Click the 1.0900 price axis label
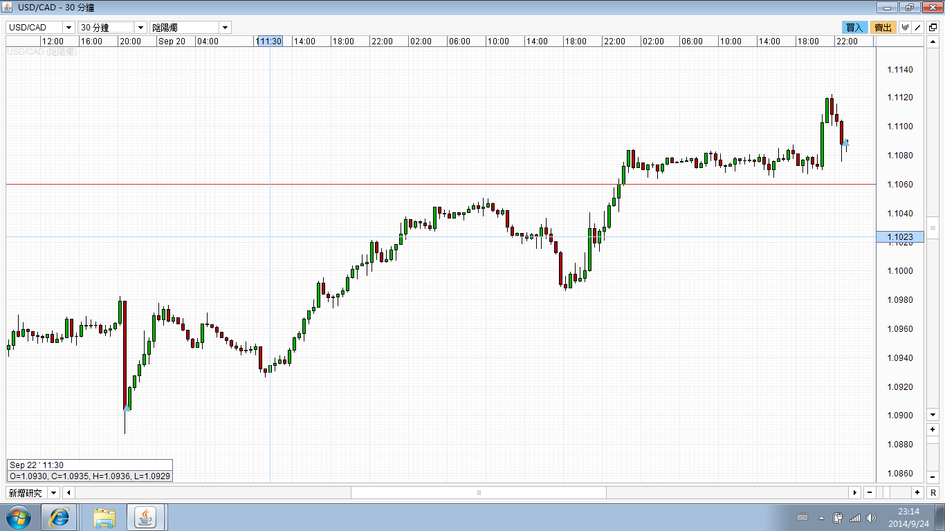The image size is (945, 531). pyautogui.click(x=900, y=416)
